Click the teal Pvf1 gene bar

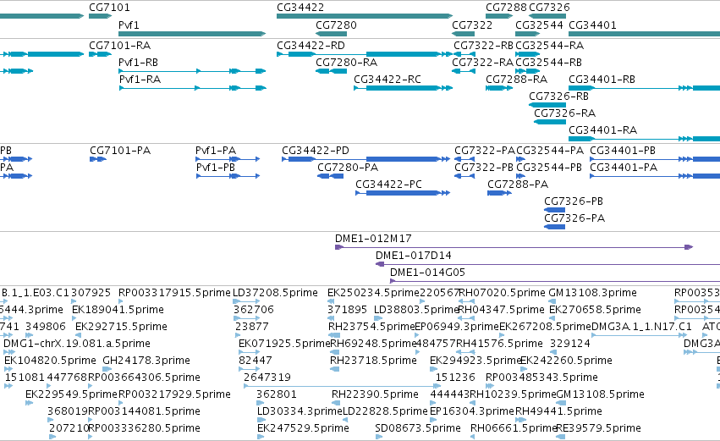tap(192, 34)
